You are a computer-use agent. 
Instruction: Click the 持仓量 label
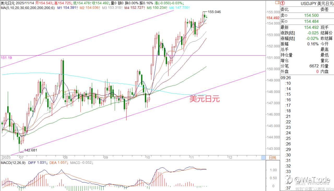click(x=287, y=55)
